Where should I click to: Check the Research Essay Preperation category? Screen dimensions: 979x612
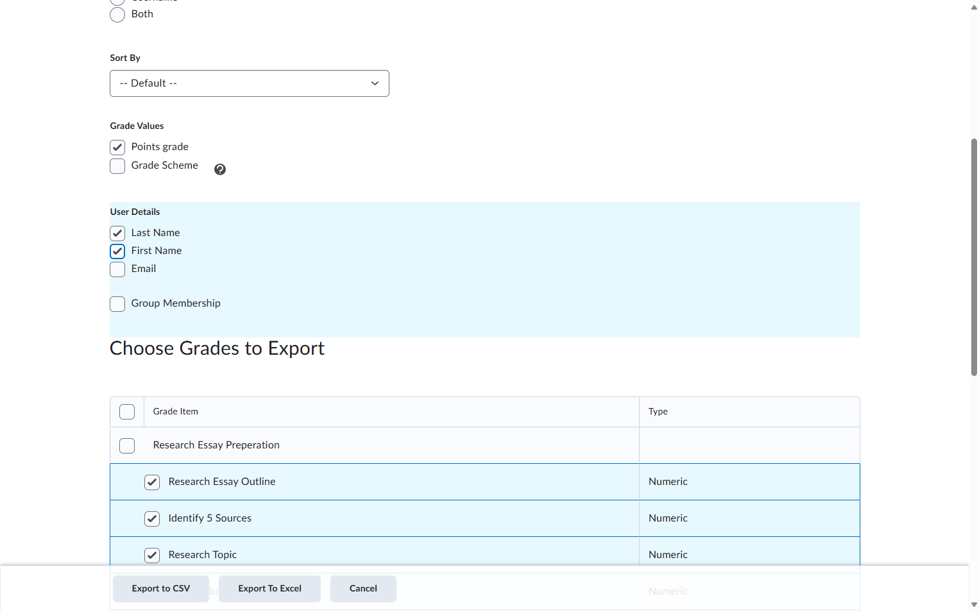point(127,446)
